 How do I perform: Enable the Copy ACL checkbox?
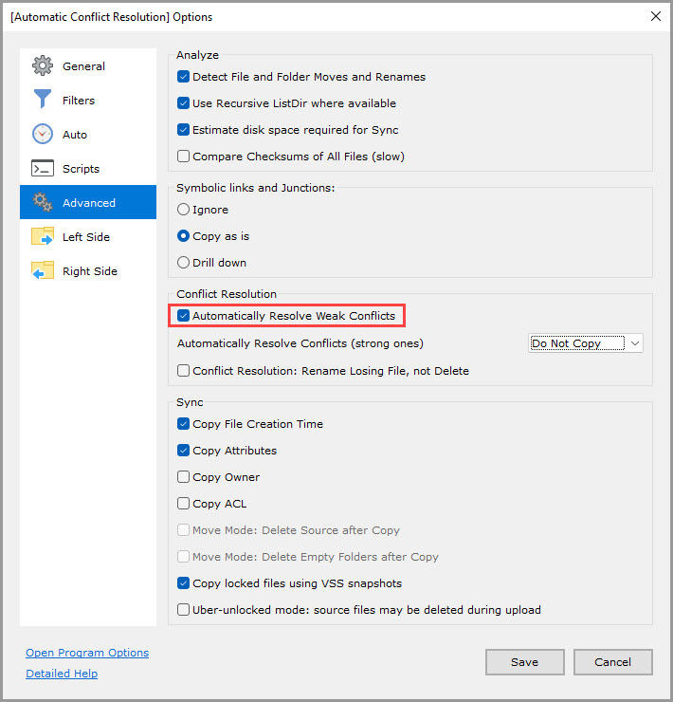pos(183,503)
